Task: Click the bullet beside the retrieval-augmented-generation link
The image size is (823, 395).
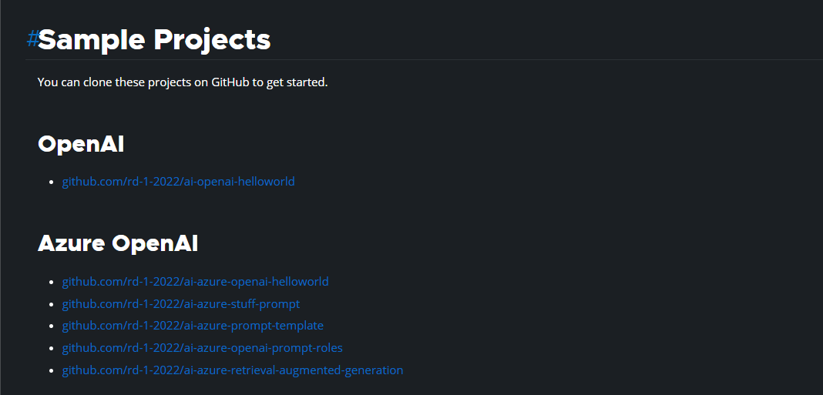Action: [x=52, y=371]
